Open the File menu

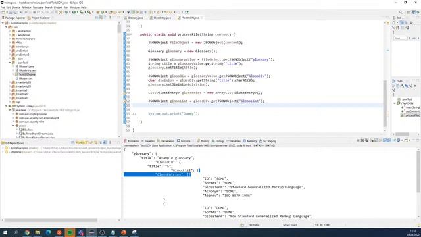pyautogui.click(x=3, y=7)
